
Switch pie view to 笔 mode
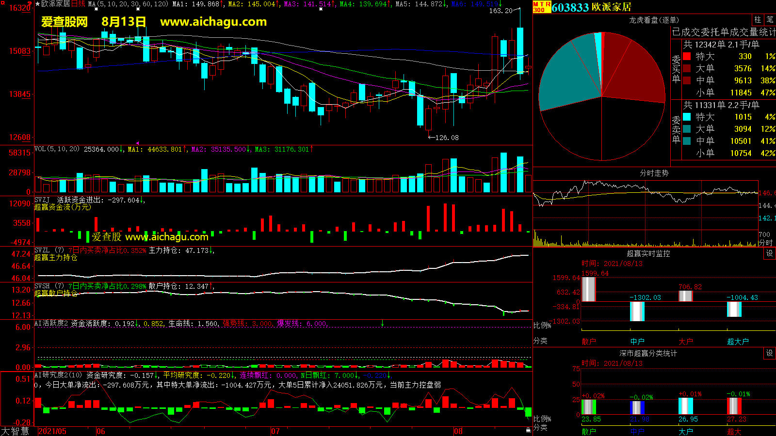770,19
